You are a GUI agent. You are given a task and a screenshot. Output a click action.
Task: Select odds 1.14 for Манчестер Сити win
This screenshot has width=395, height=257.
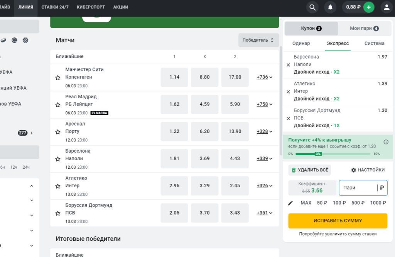click(x=174, y=77)
